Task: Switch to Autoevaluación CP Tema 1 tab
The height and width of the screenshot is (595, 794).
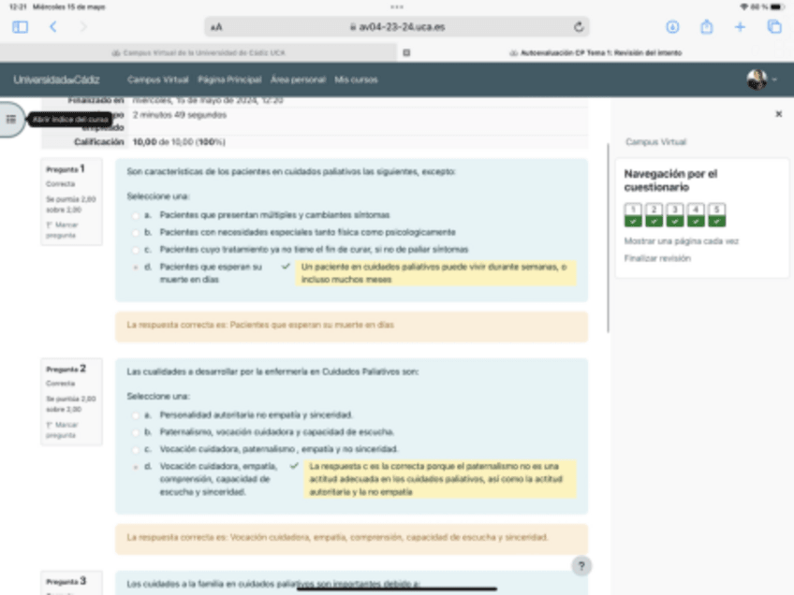Action: (595, 52)
